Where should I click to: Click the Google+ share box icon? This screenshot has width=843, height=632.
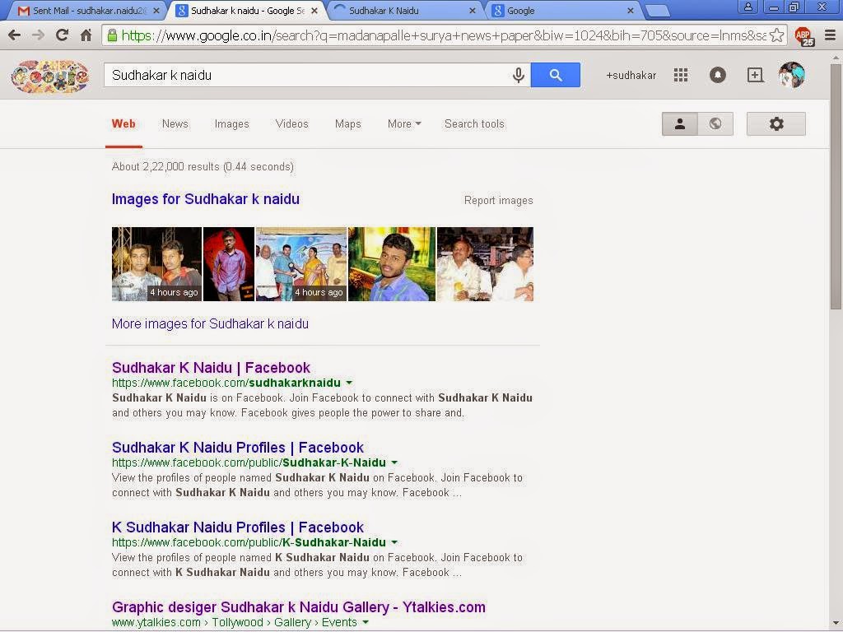(x=755, y=75)
